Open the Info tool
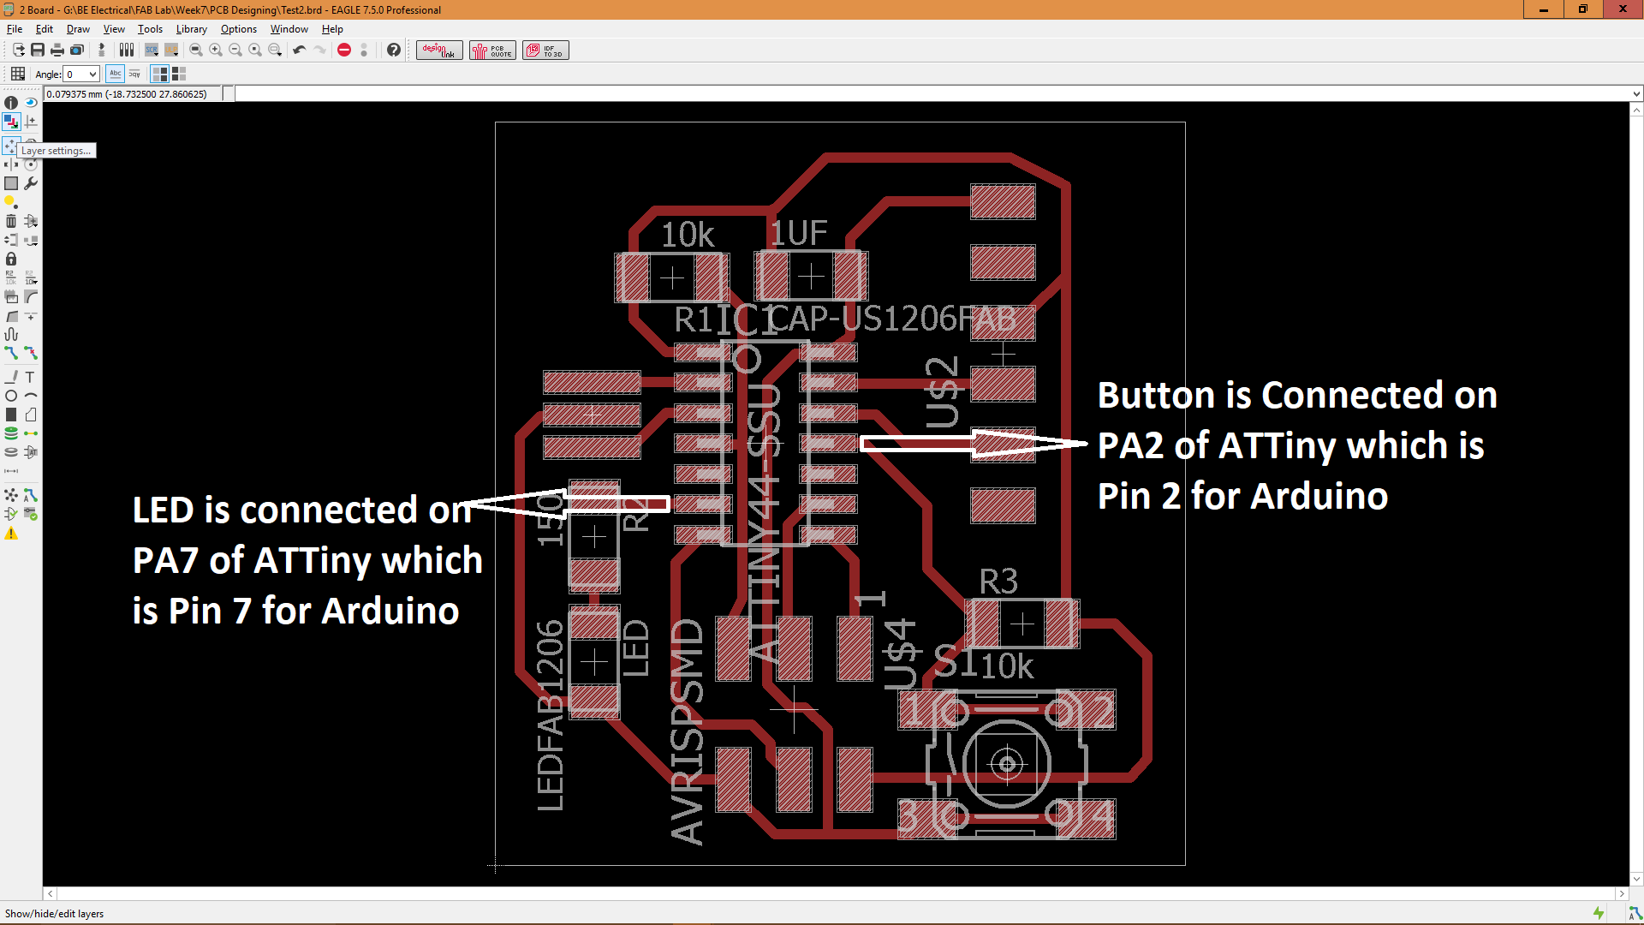This screenshot has width=1644, height=925. (11, 103)
